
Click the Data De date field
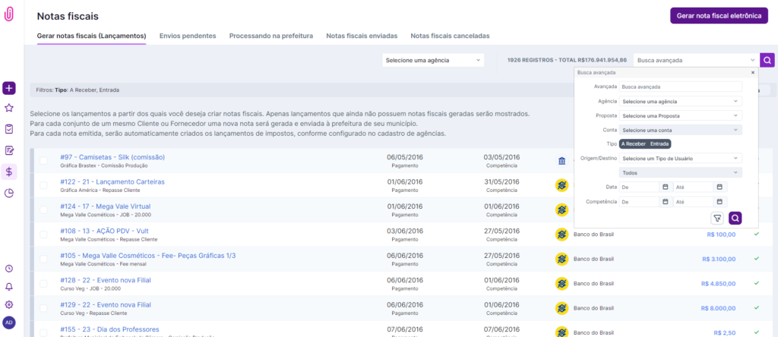640,187
